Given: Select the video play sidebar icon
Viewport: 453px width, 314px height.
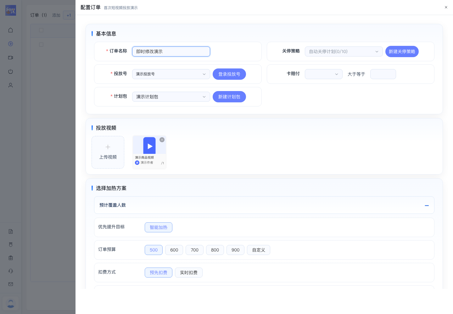Looking at the screenshot, I should pyautogui.click(x=10, y=44).
